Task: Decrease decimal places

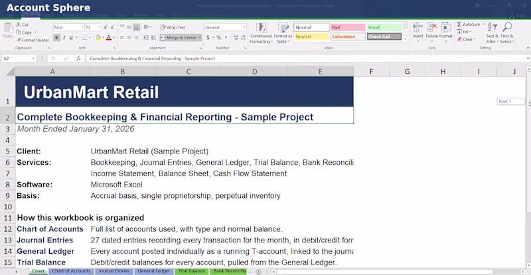Action: pos(243,38)
